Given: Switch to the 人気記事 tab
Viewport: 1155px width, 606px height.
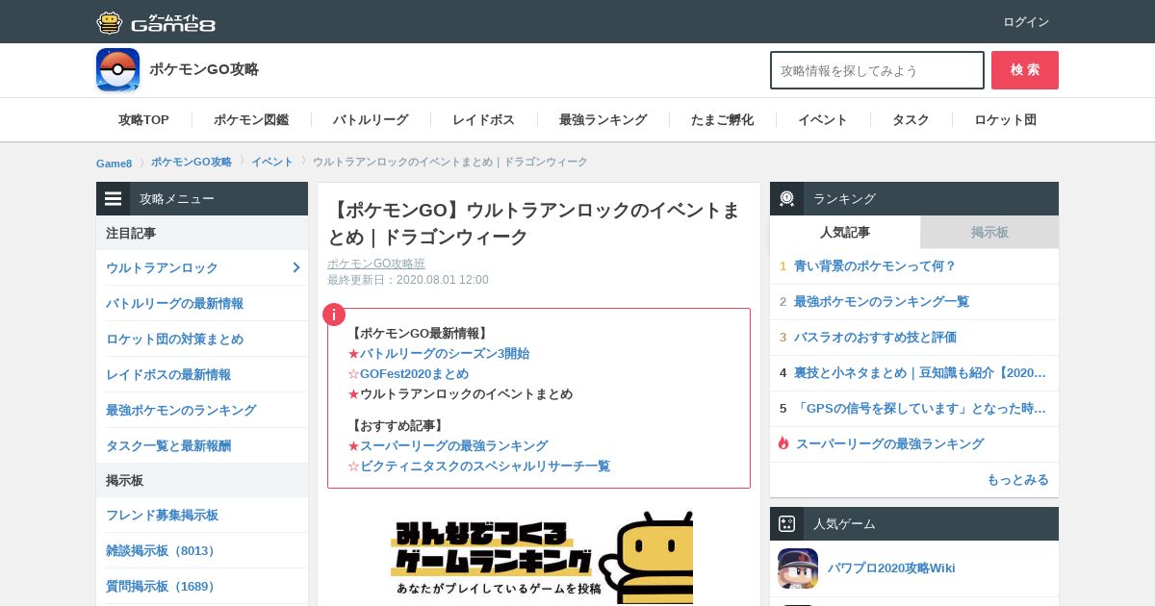Looking at the screenshot, I should (x=845, y=232).
